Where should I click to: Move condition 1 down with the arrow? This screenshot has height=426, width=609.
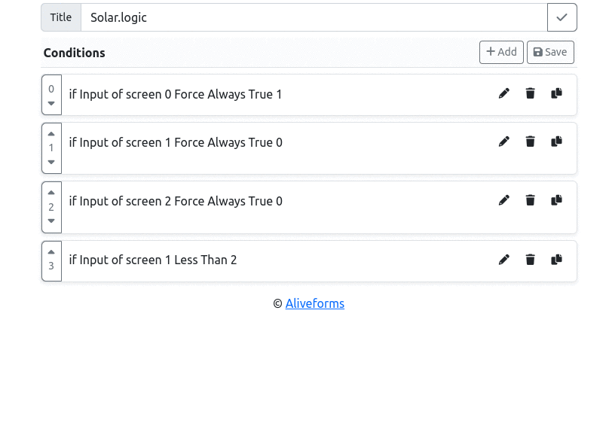(x=51, y=162)
